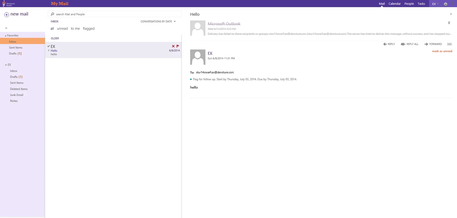
Task: Show flagged messages filter
Action: pyautogui.click(x=89, y=29)
